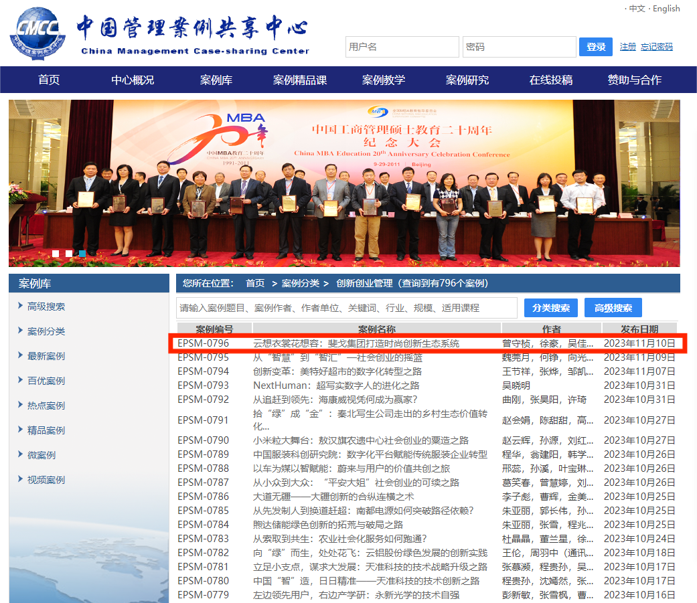This screenshot has height=603, width=697.
Task: Click the arrow icon beside 高级搜索
Action: pyautogui.click(x=21, y=306)
